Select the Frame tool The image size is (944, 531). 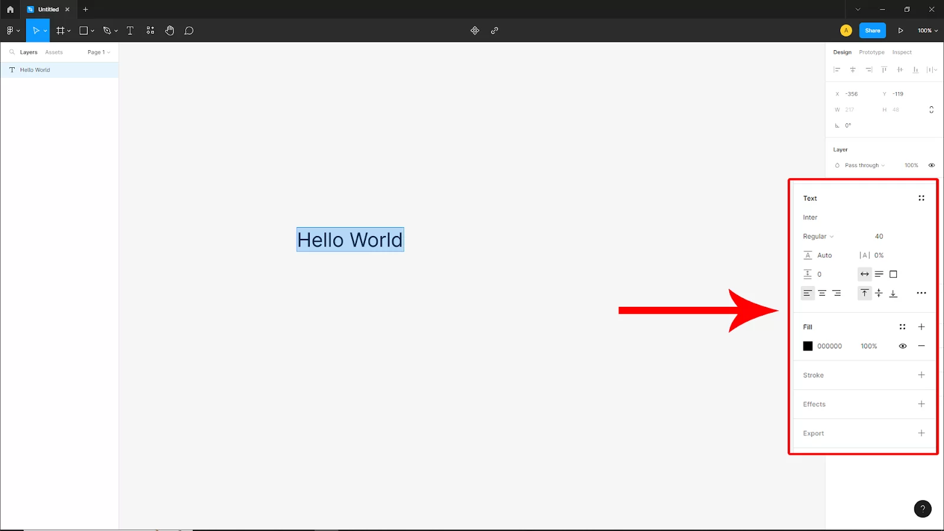click(x=60, y=31)
